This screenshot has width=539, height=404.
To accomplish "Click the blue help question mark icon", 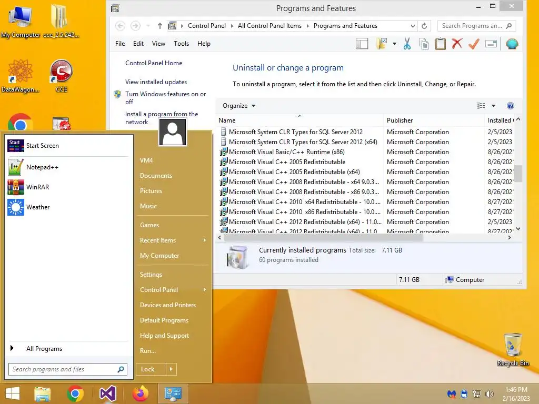I will coord(510,106).
